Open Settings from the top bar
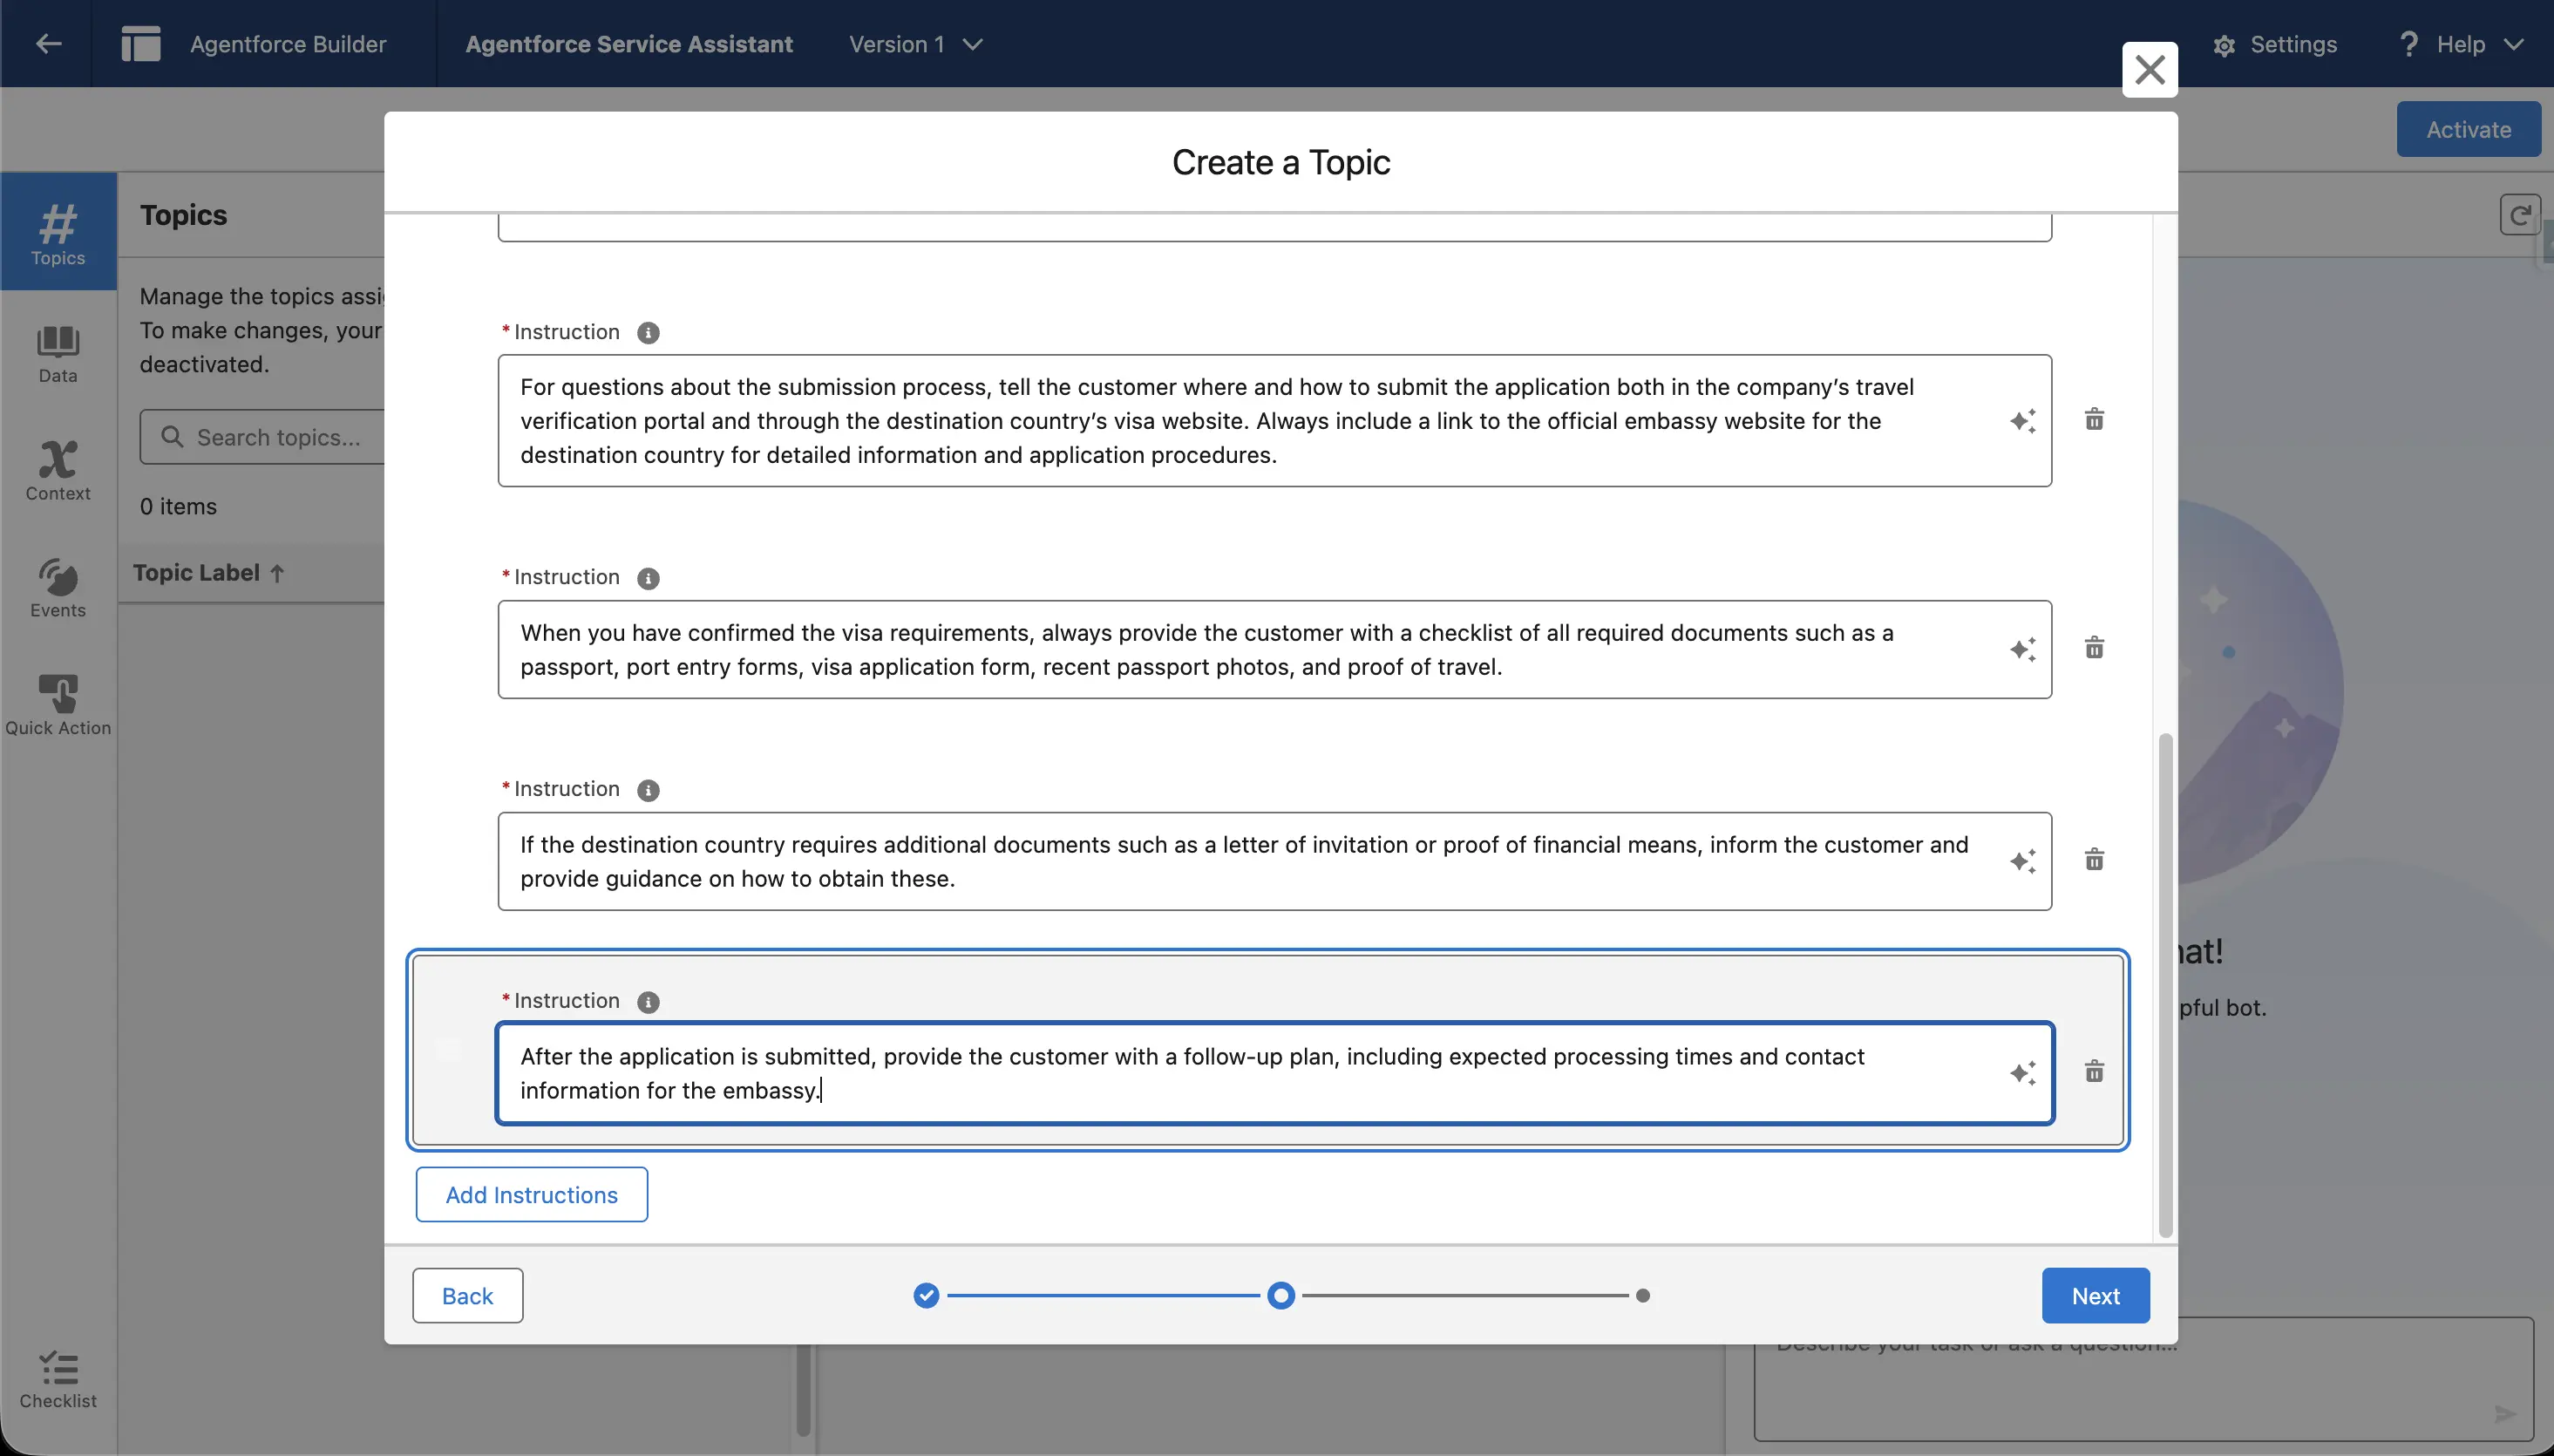Image resolution: width=2554 pixels, height=1456 pixels. coord(2279,44)
